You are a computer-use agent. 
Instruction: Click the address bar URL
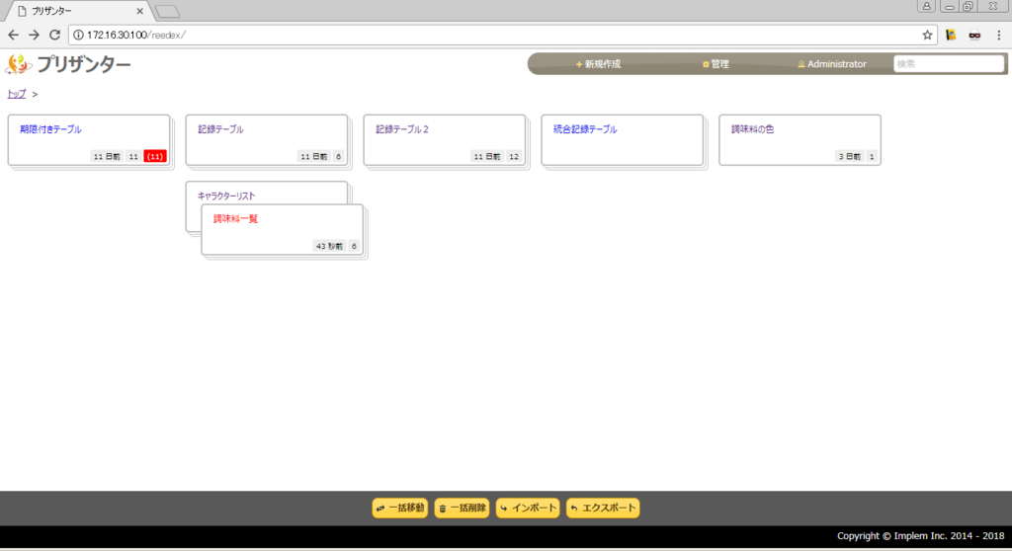tap(136, 35)
